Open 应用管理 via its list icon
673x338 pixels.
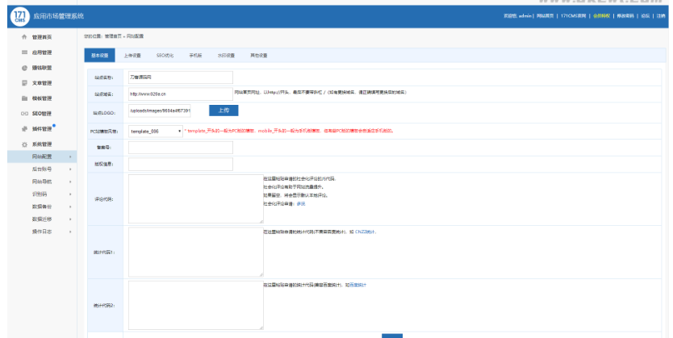pos(24,52)
